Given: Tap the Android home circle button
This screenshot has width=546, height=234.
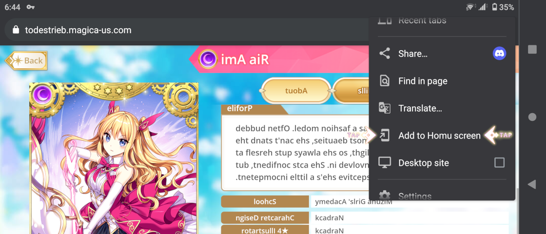Looking at the screenshot, I should (x=532, y=117).
